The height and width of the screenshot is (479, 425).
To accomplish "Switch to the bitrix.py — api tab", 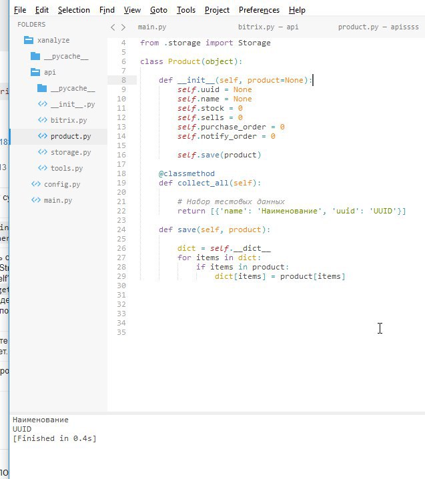I will click(x=268, y=27).
